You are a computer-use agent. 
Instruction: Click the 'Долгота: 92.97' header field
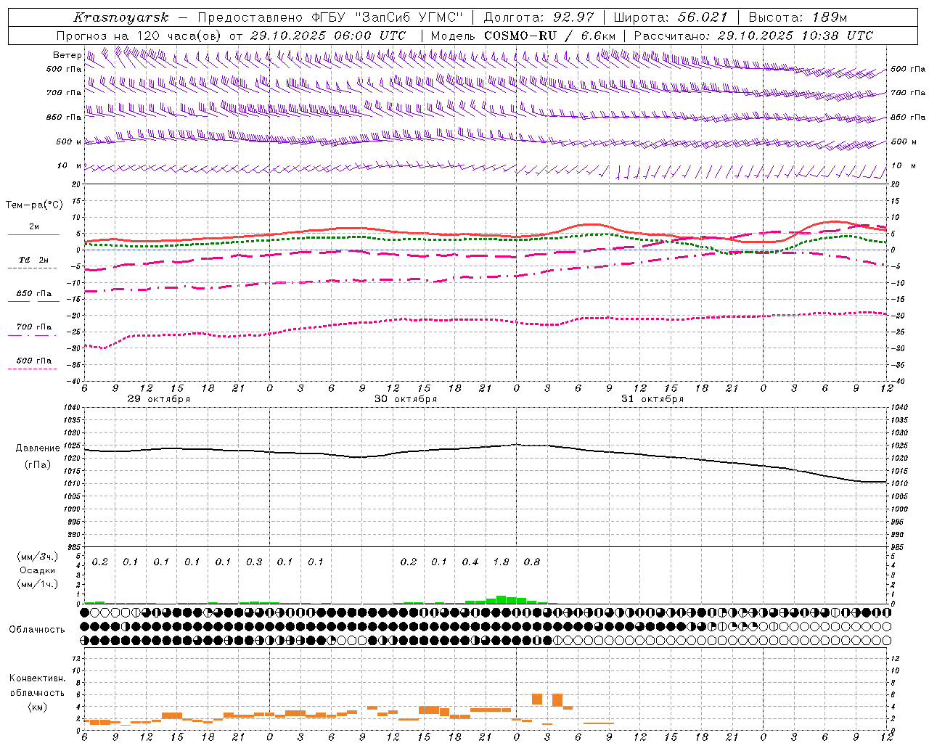pyautogui.click(x=539, y=17)
